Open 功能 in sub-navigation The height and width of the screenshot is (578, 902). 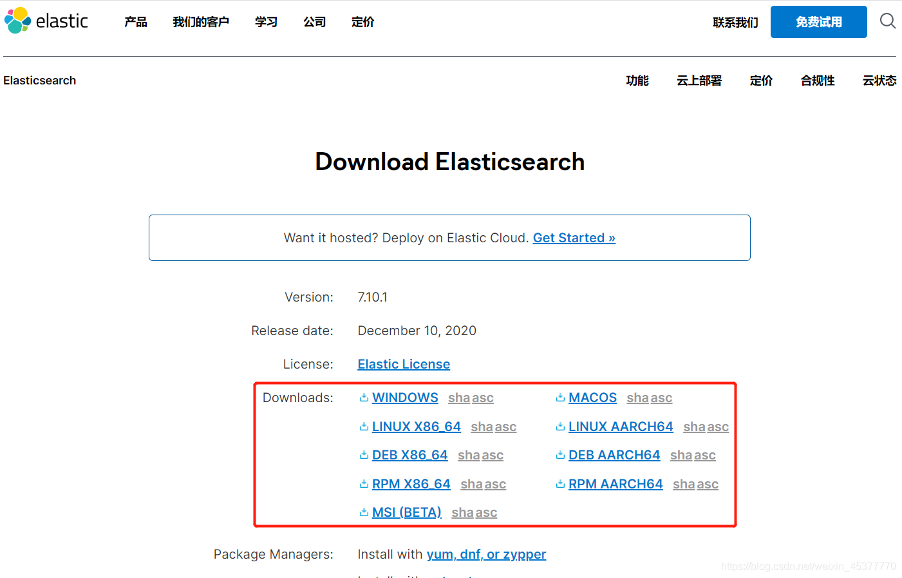click(x=637, y=81)
